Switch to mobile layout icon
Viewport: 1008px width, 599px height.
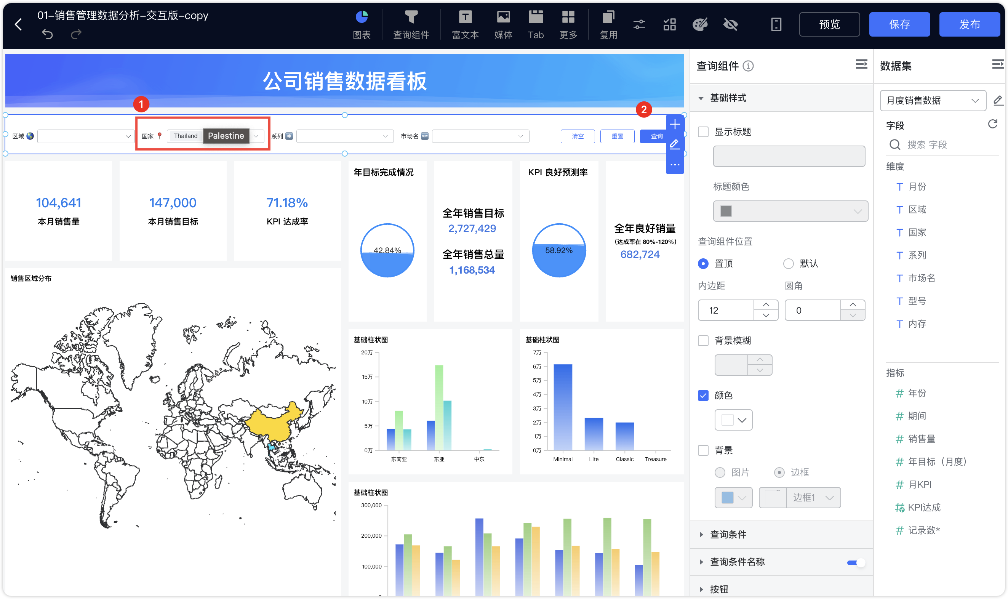[776, 25]
